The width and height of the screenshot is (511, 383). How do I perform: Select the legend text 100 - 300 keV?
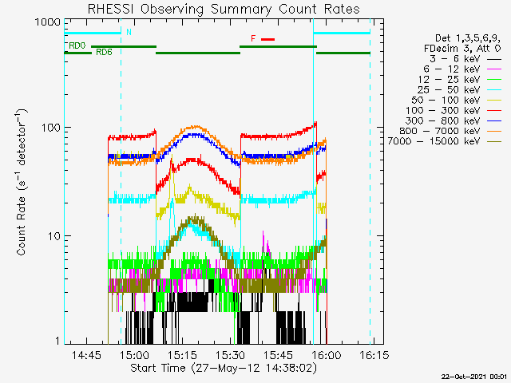click(443, 110)
